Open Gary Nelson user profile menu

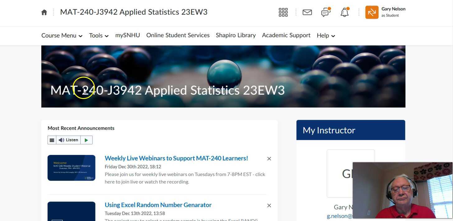click(x=393, y=12)
